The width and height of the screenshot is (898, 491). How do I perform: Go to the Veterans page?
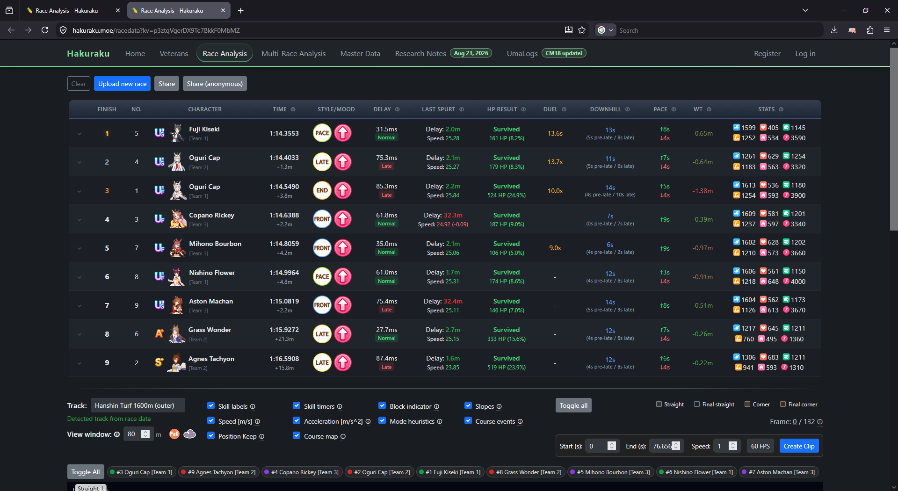tap(174, 54)
